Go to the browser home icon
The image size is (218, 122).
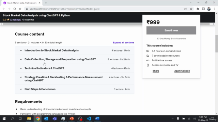click(x=20, y=9)
